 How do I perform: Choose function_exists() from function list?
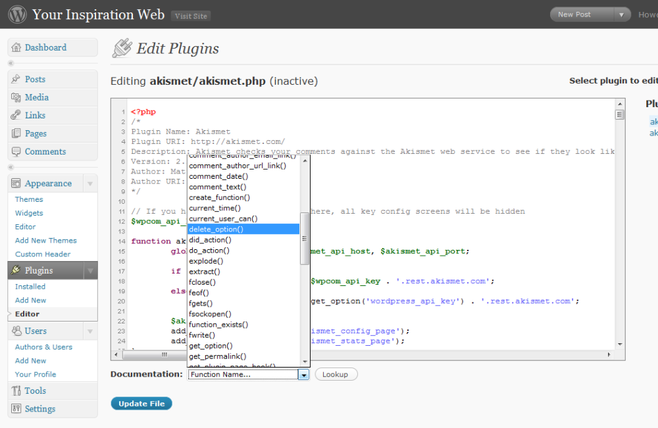click(x=243, y=325)
